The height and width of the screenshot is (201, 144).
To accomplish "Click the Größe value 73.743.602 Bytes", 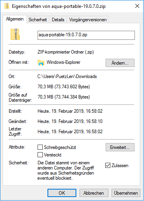I will (72, 87).
